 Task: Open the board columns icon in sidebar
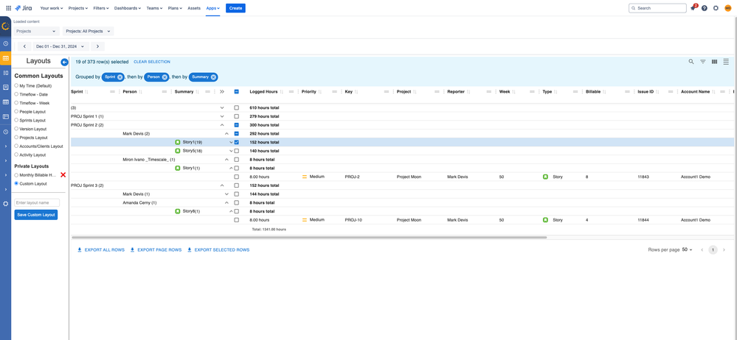coord(6,73)
